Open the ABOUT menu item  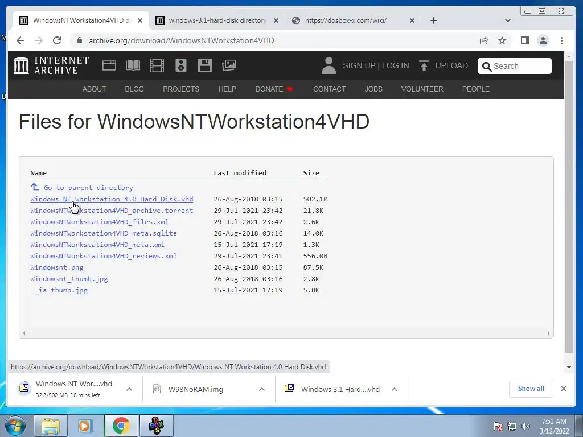94,89
